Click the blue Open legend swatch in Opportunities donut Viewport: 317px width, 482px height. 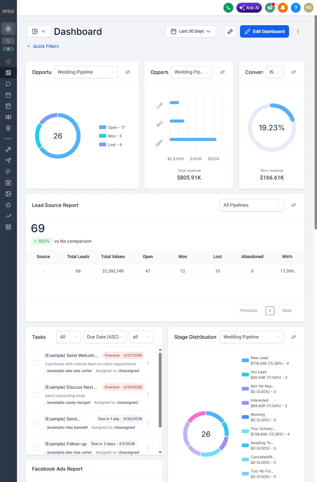(102, 127)
